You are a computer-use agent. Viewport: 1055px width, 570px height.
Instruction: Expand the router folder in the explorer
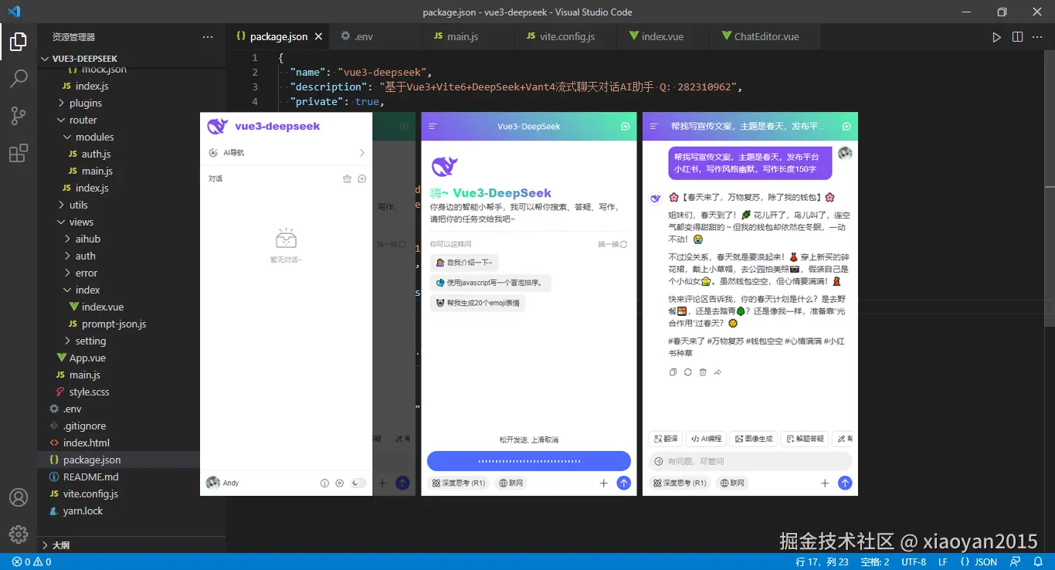coord(82,120)
